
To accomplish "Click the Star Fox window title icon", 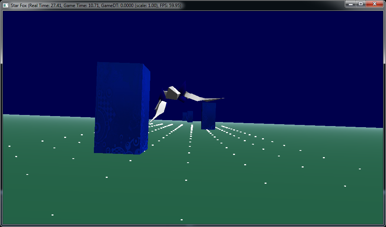I will [6, 5].
